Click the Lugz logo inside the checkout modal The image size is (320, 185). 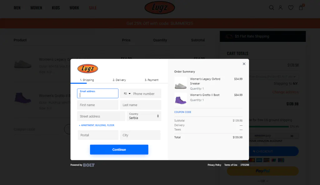[87, 68]
